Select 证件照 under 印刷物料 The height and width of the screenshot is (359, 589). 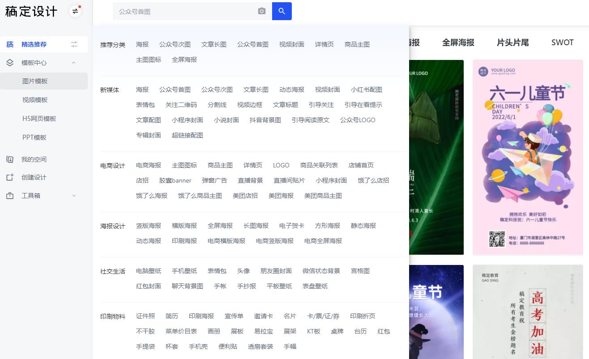pos(145,316)
